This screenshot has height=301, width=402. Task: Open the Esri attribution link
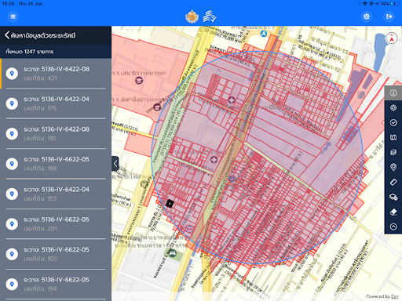click(x=395, y=296)
